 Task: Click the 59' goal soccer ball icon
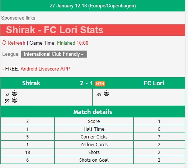(14, 100)
